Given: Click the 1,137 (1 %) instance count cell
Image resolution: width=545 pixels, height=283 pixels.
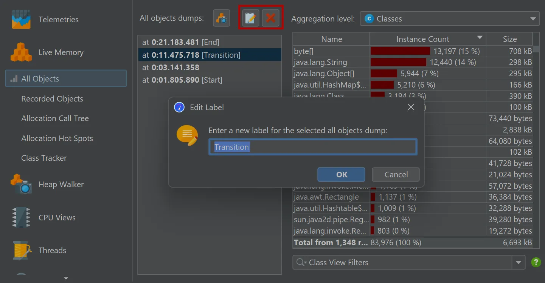Looking at the screenshot, I should click(x=428, y=197).
